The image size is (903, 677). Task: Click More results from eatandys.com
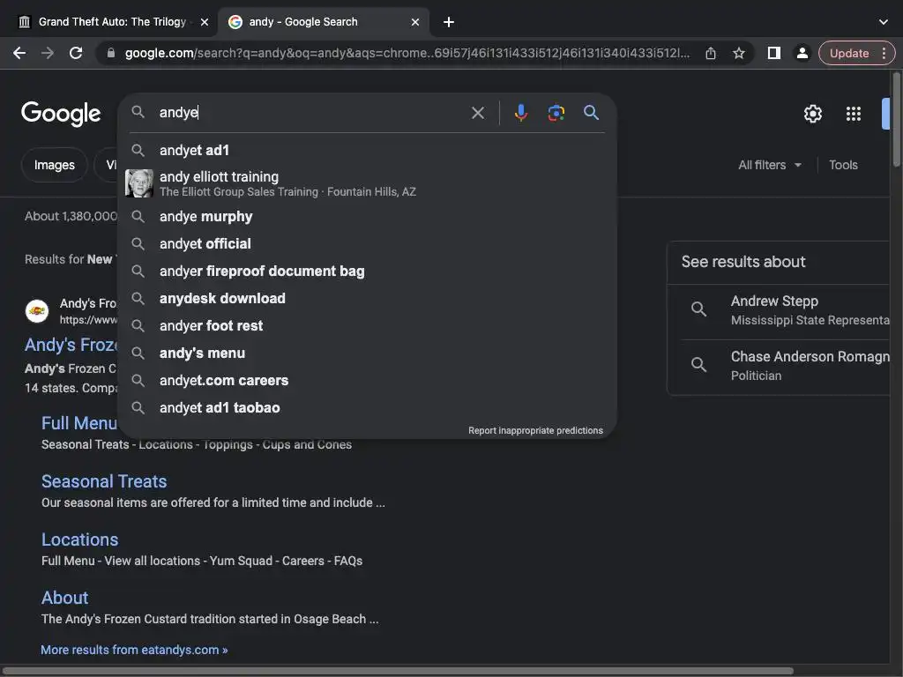pyautogui.click(x=134, y=650)
